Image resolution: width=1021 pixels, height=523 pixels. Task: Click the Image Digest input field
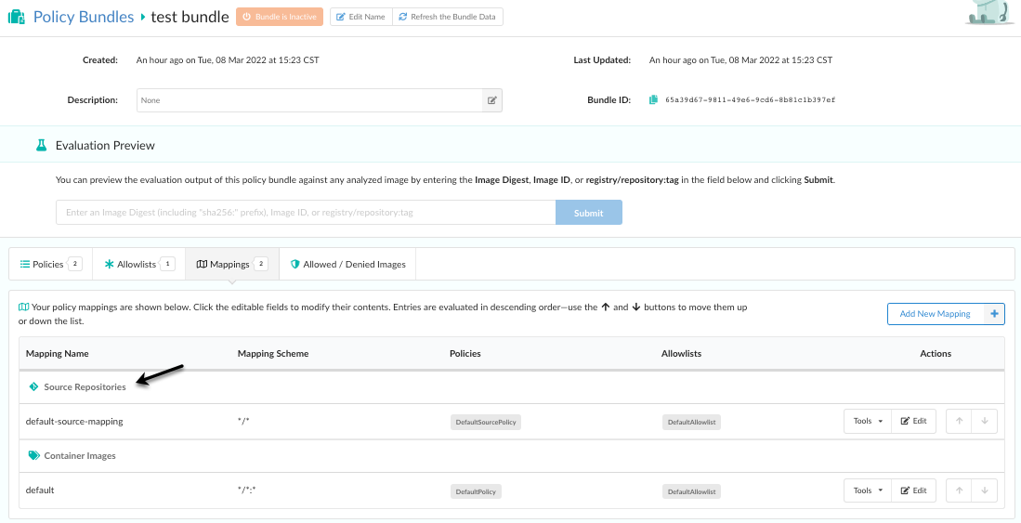(306, 213)
